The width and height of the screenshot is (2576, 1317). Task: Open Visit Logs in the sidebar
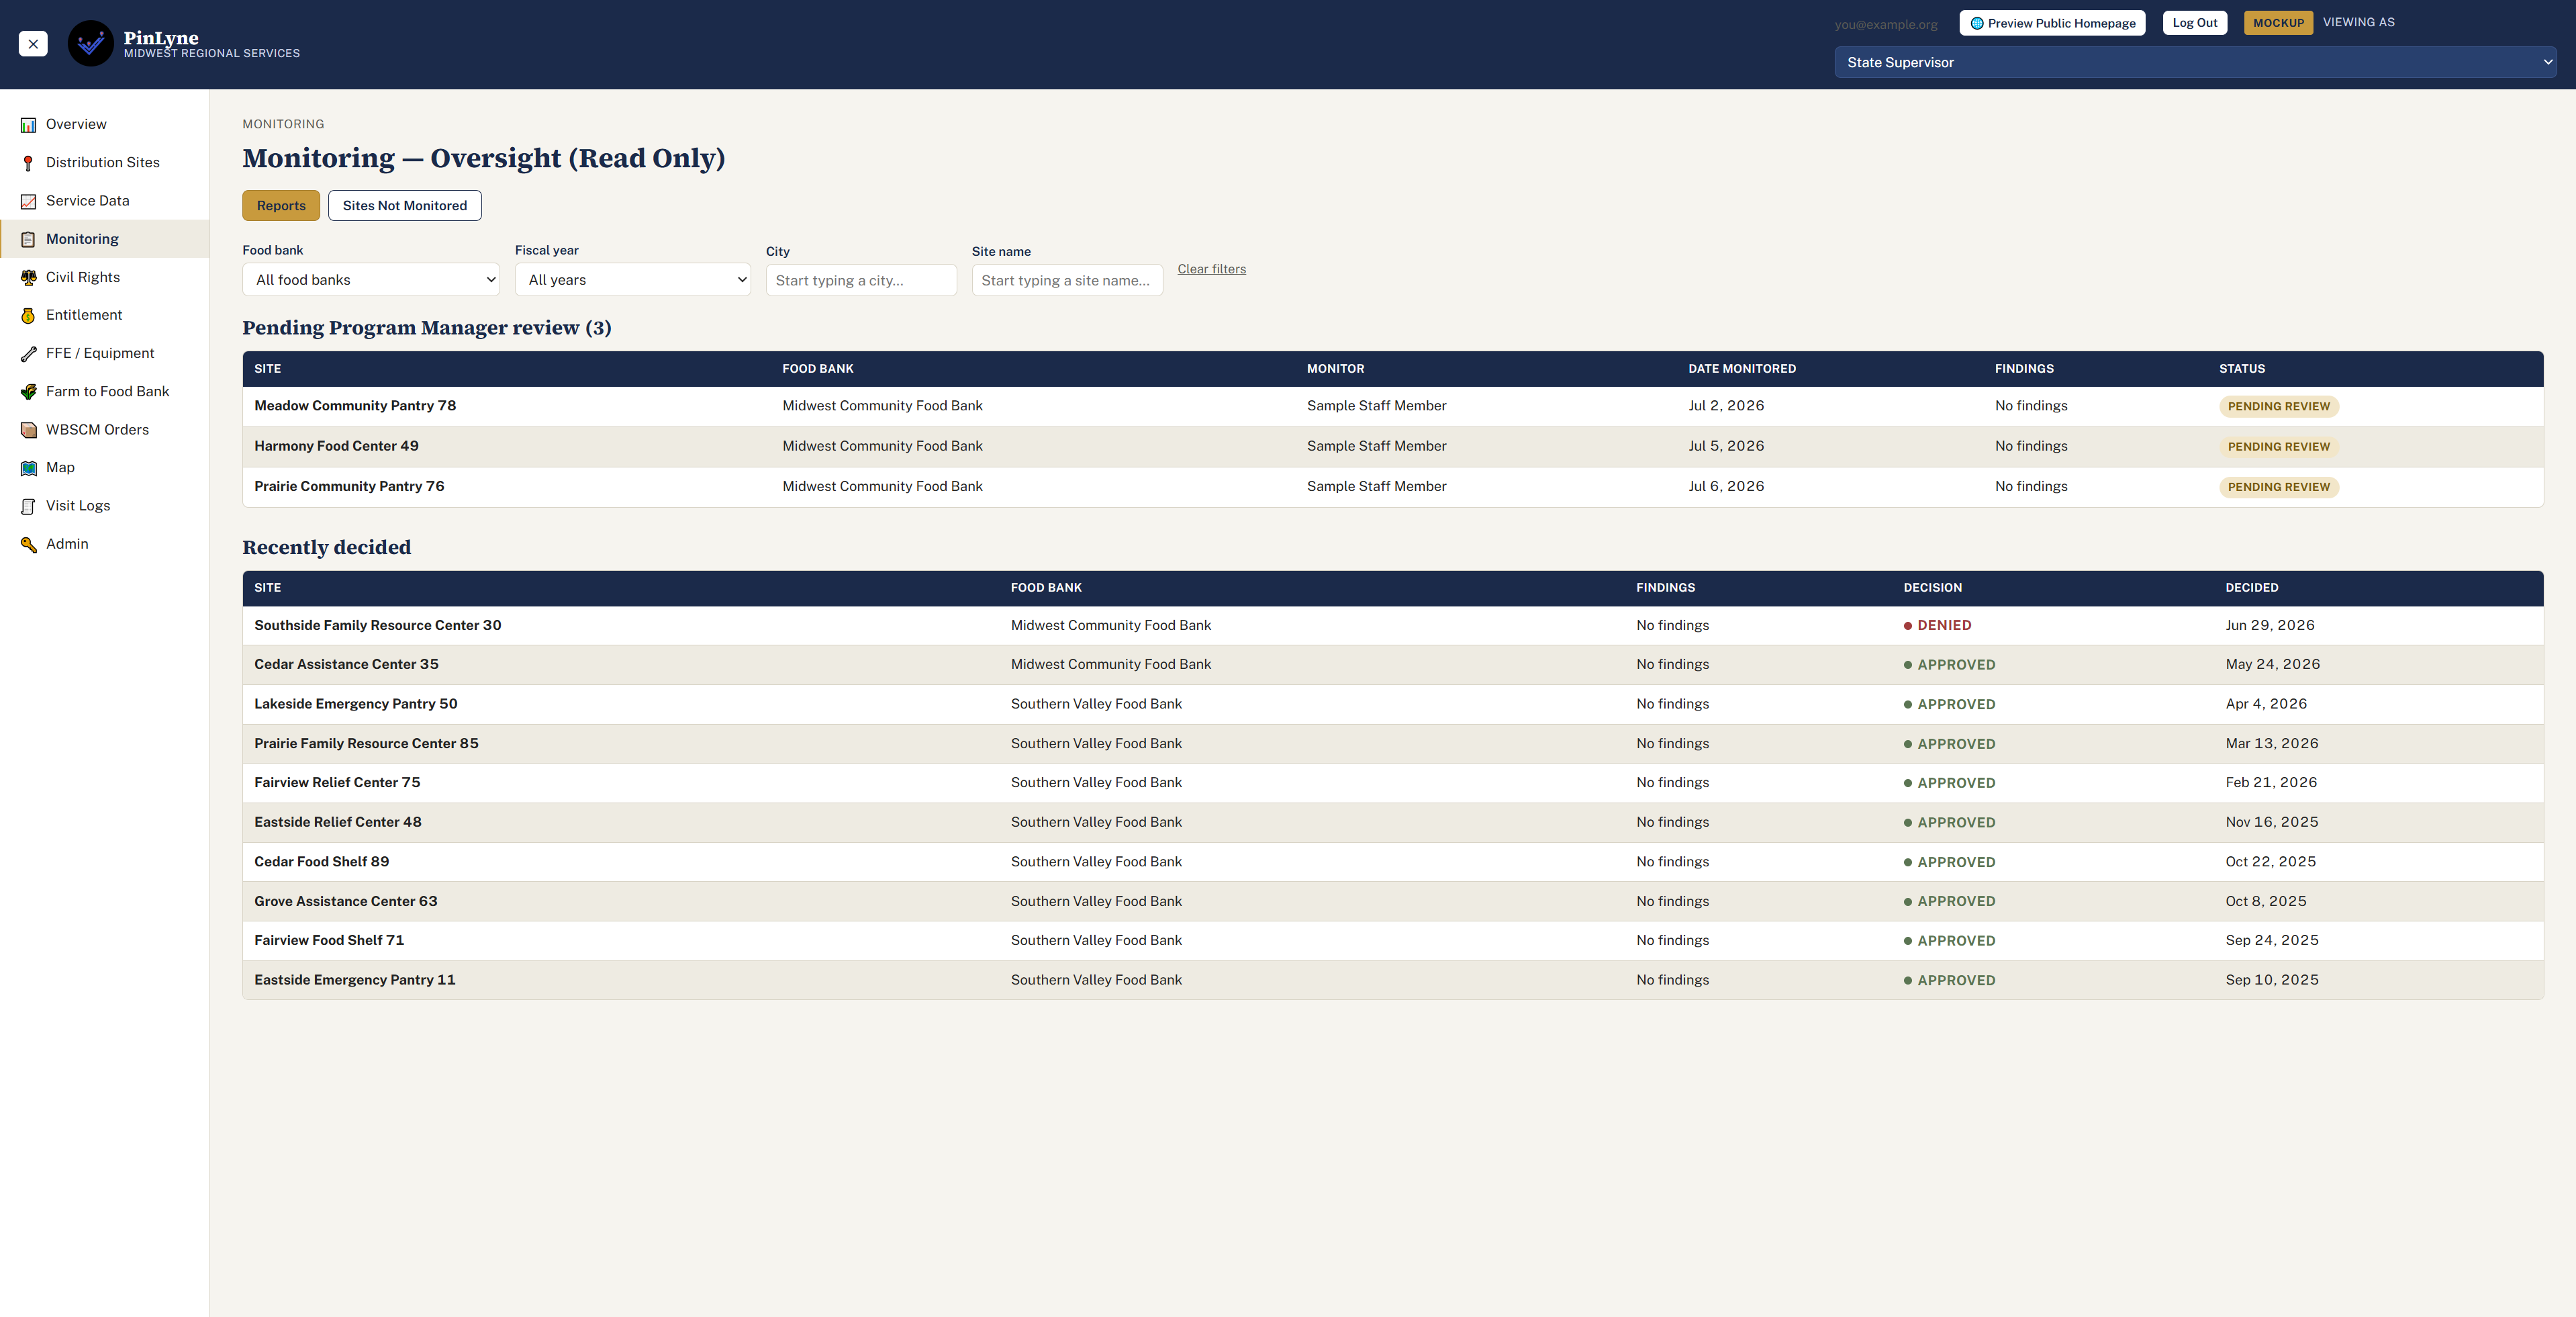(104, 506)
